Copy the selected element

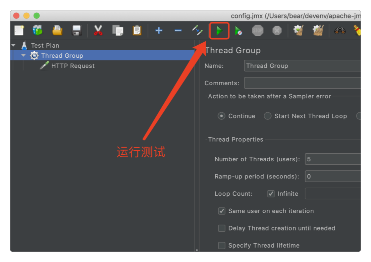(x=118, y=31)
